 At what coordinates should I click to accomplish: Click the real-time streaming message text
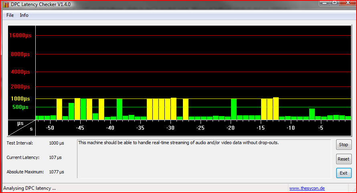pos(178,143)
